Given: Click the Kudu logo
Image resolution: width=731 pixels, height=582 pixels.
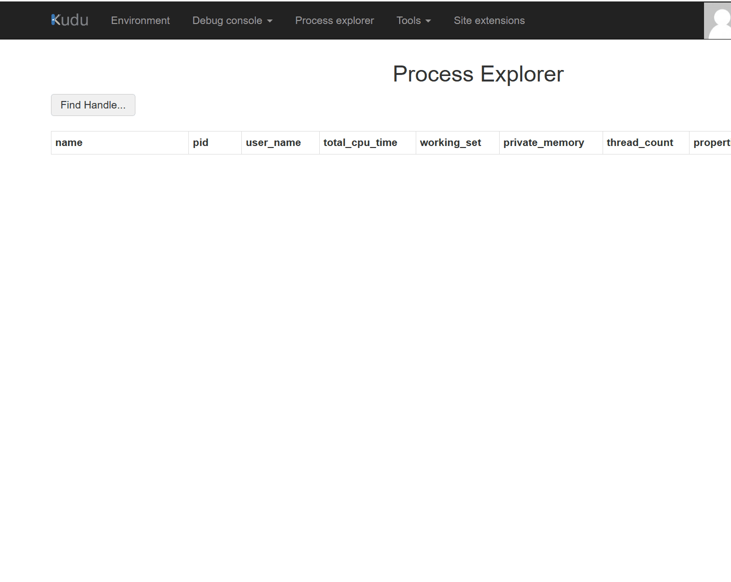Looking at the screenshot, I should pyautogui.click(x=69, y=20).
